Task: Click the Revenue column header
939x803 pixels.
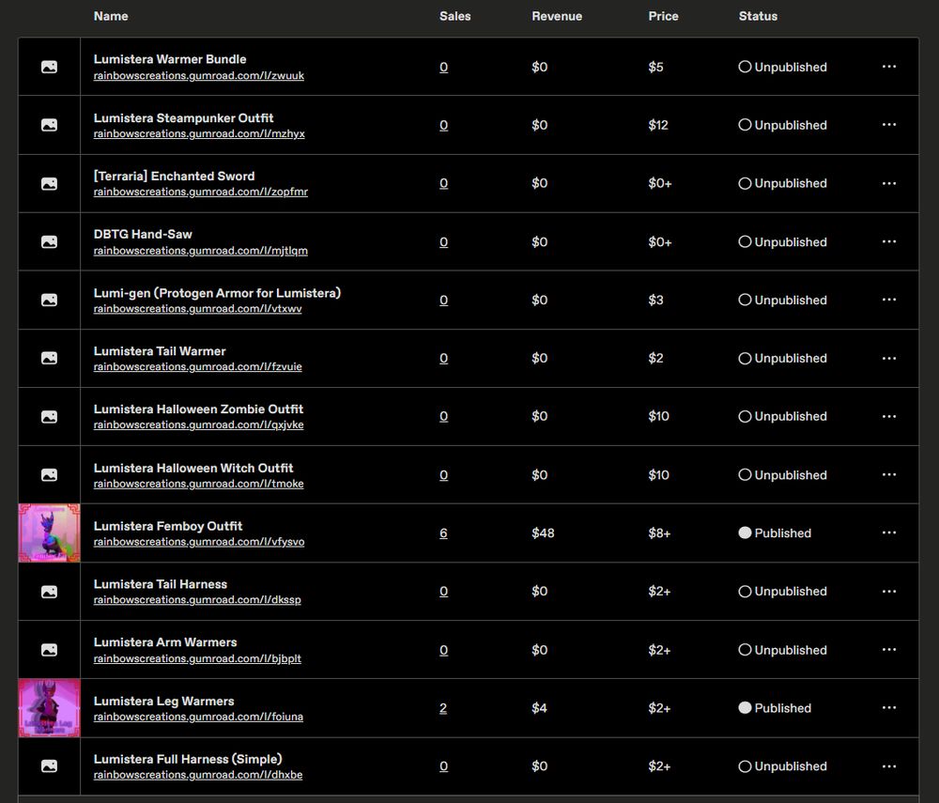Action: pyautogui.click(x=556, y=16)
